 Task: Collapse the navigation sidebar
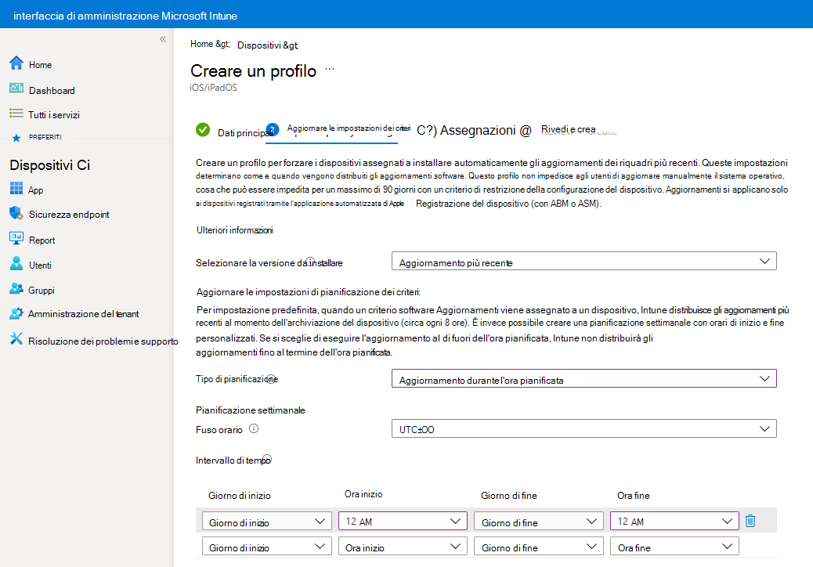click(x=163, y=38)
